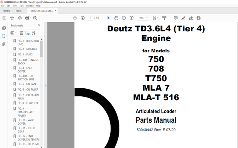Add a comment sticky note
This screenshot has height=148, width=238.
pyautogui.click(x=175, y=18)
